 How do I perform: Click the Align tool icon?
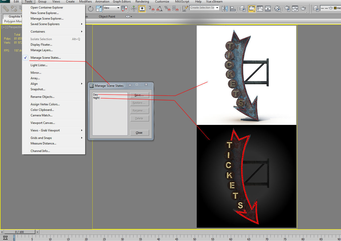coord(233,9)
